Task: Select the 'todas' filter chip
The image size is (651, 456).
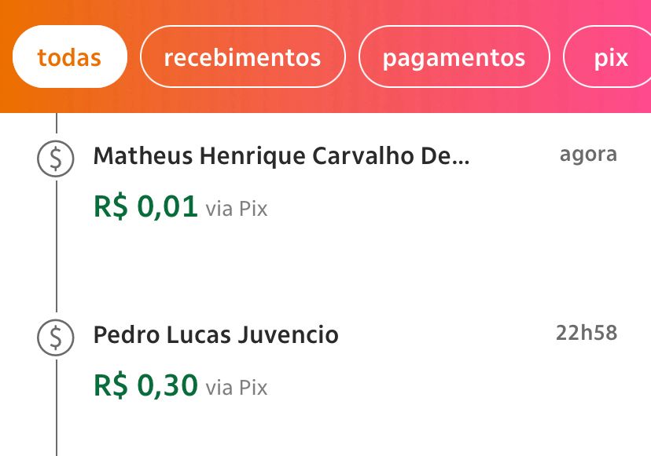Action: click(x=69, y=57)
